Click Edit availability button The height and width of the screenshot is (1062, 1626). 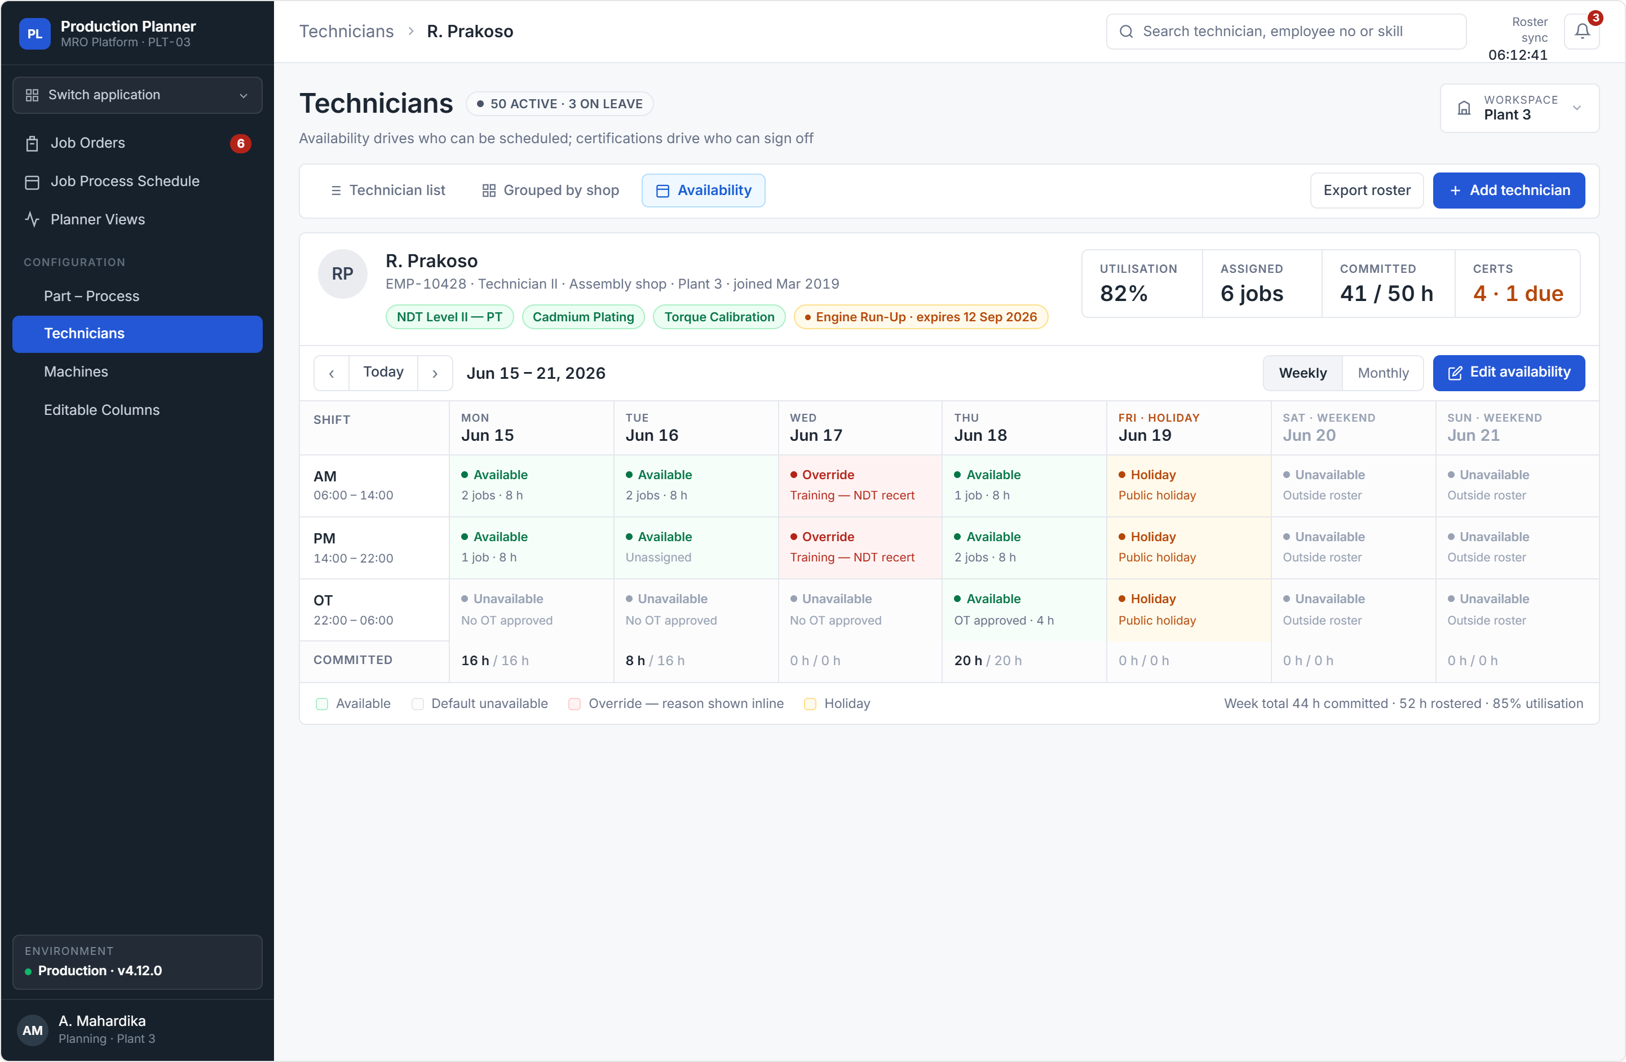1509,373
